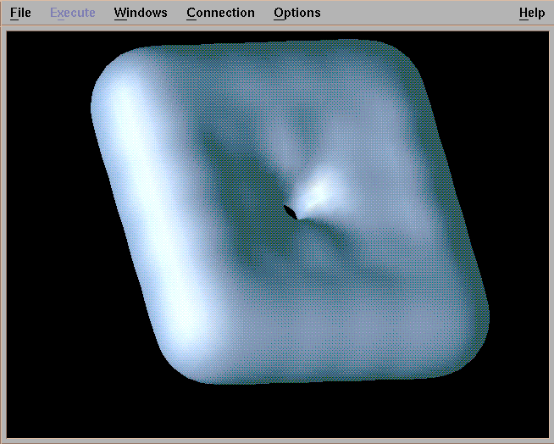This screenshot has width=554, height=444.
Task: Open the Help menu
Action: tap(532, 13)
